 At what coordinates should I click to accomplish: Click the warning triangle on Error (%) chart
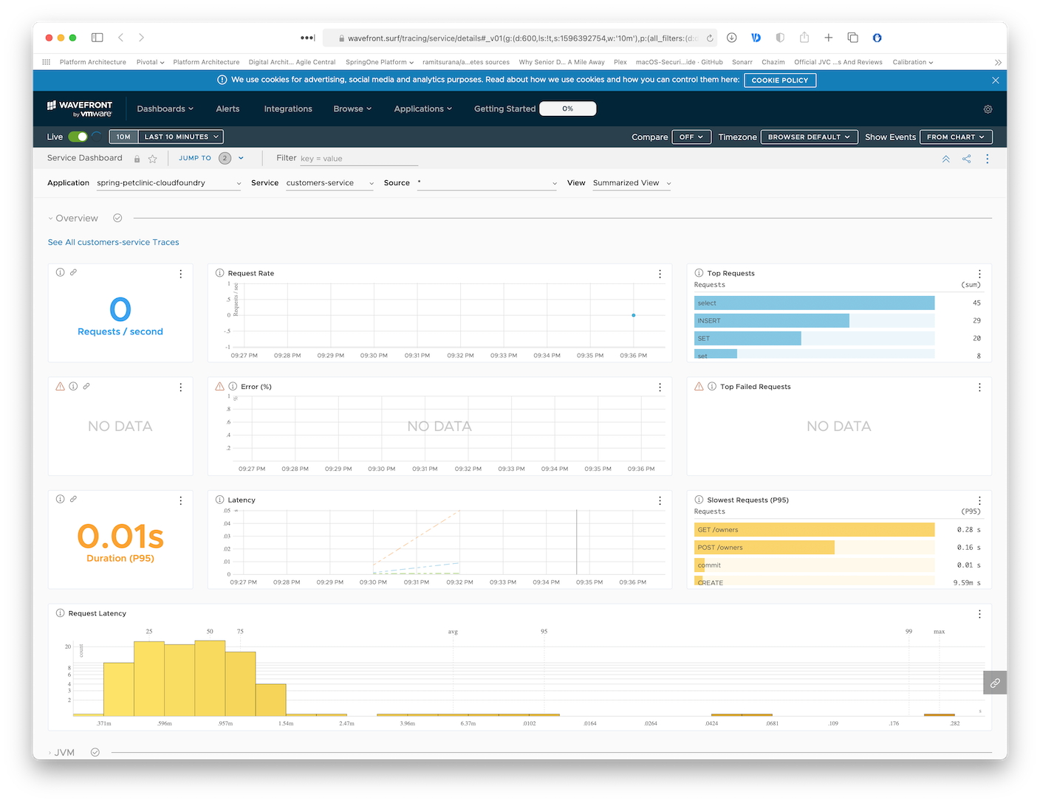click(219, 386)
